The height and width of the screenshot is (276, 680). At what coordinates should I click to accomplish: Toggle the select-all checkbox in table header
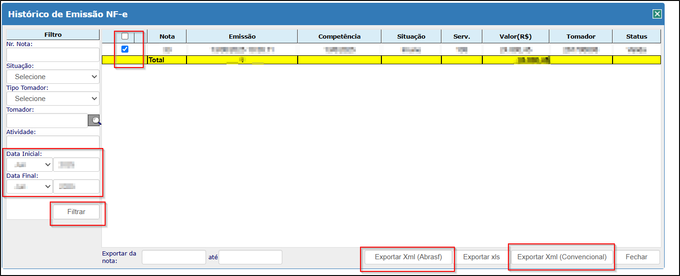coord(125,36)
